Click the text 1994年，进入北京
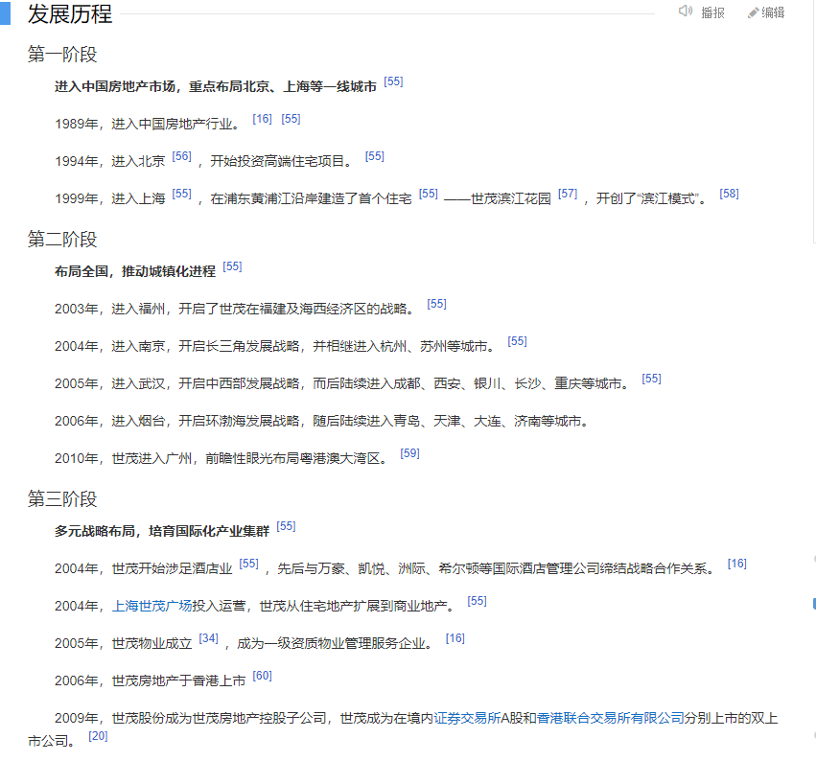Viewport: 816px width, 761px height. (x=110, y=161)
